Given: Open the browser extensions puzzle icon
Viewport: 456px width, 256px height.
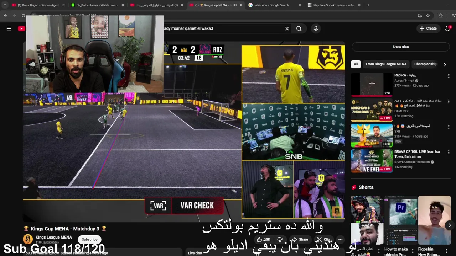Looking at the screenshot, I should 440,16.
